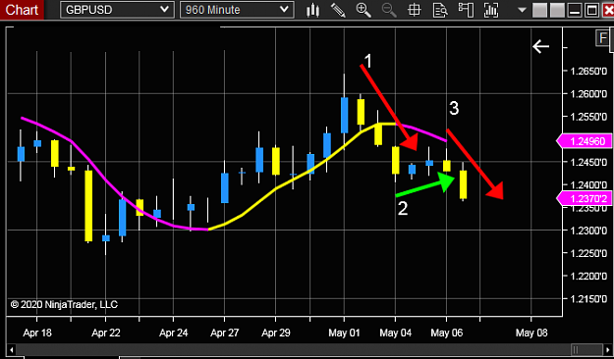
Task: Toggle the crosshair cursor icon
Action: click(x=415, y=10)
